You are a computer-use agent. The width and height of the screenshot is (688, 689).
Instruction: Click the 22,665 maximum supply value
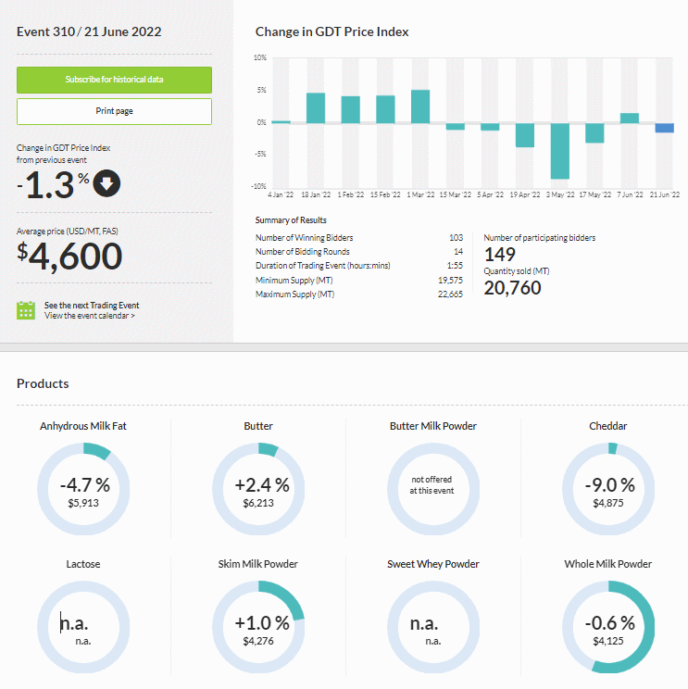point(450,294)
